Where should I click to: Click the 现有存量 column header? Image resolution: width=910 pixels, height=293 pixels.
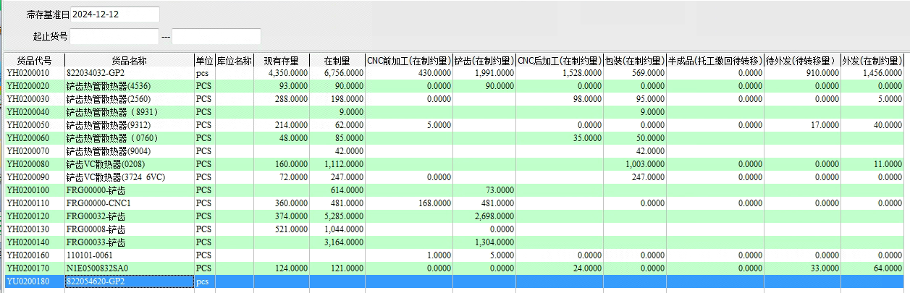coord(281,61)
